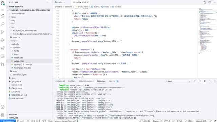This screenshot has height=122, width=217.
Task: Click line and column Ln 11 status
Action: click(144, 121)
